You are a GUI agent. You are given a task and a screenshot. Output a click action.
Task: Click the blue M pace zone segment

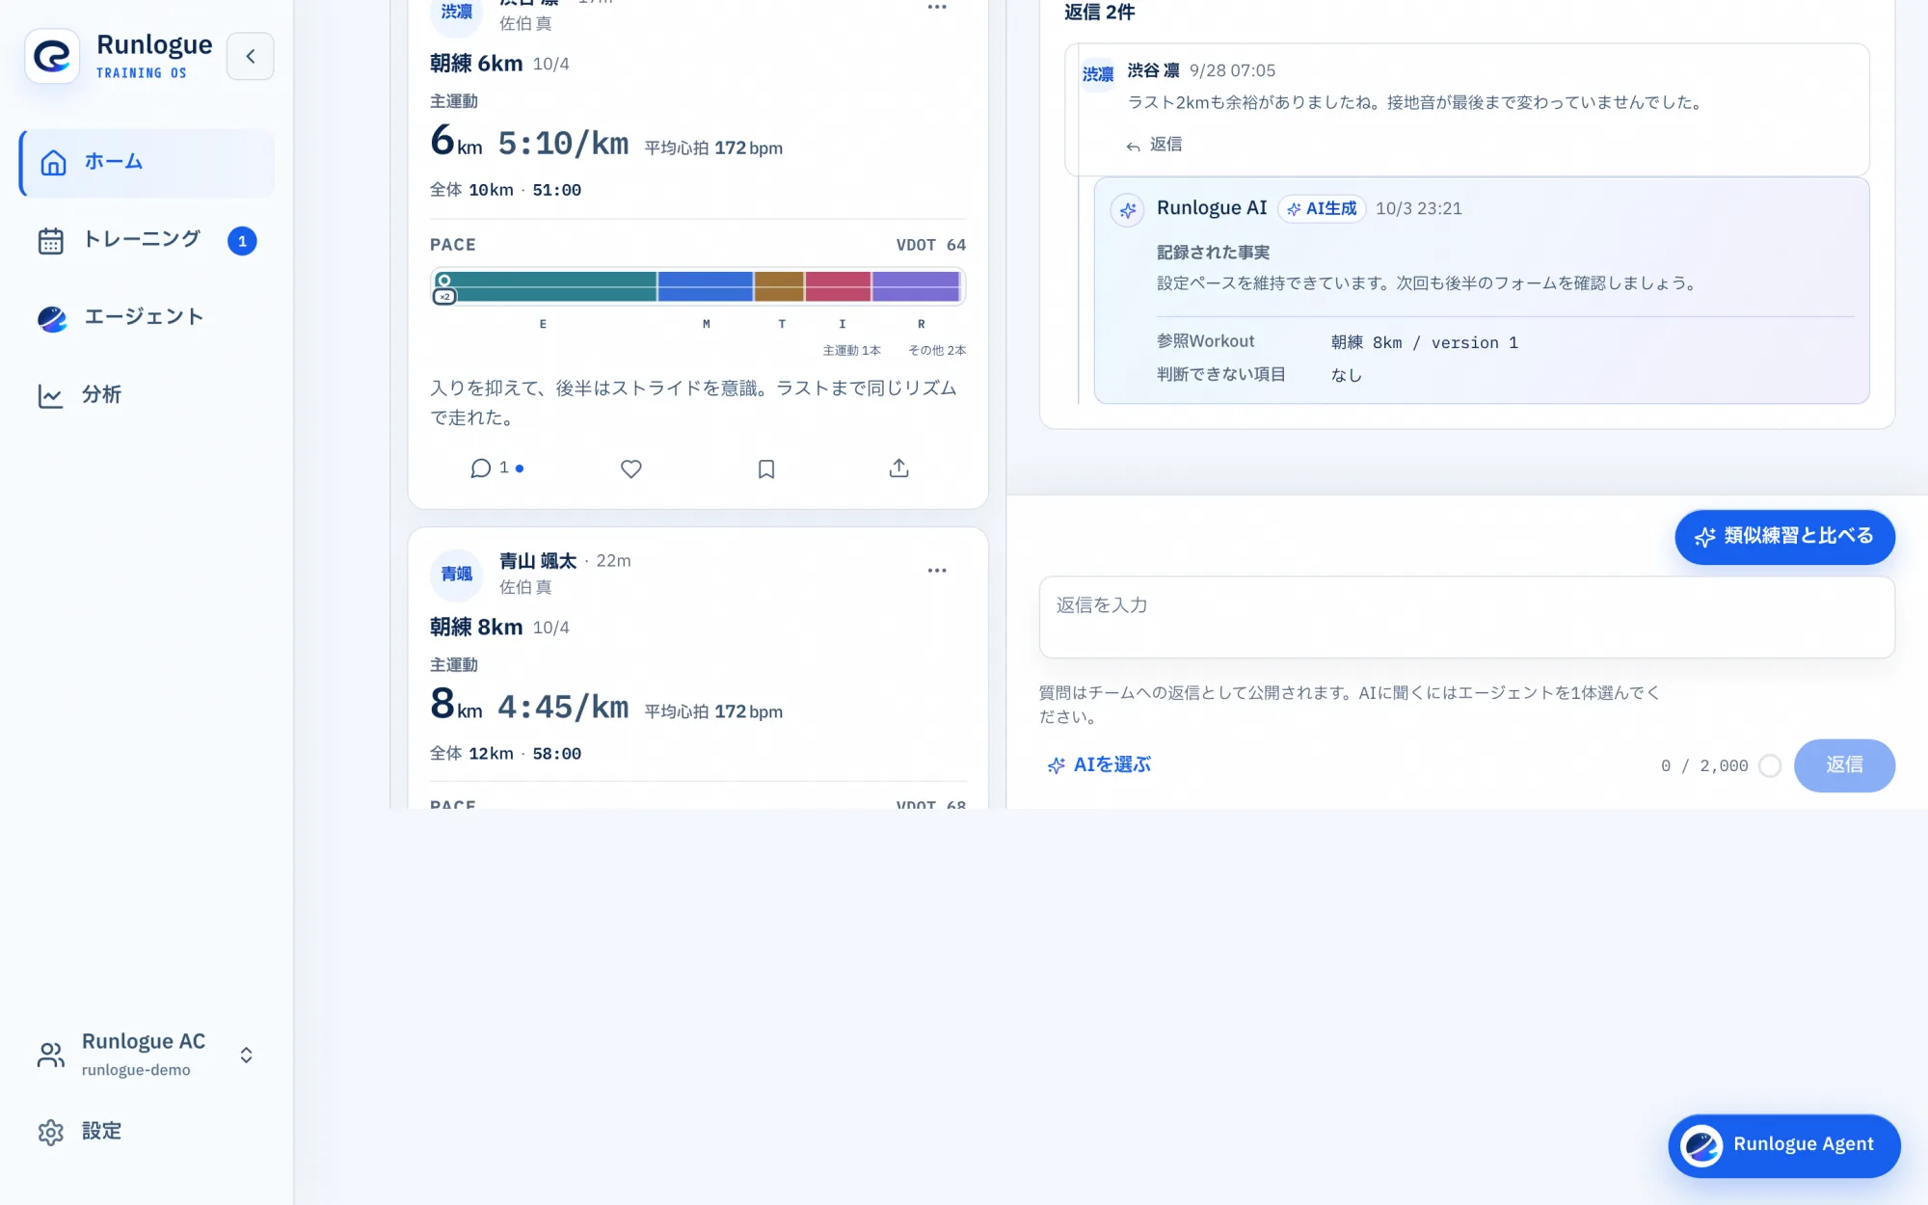point(706,286)
